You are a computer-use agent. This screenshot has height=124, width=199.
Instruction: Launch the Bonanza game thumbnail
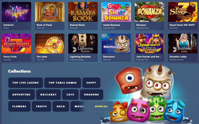point(149,12)
